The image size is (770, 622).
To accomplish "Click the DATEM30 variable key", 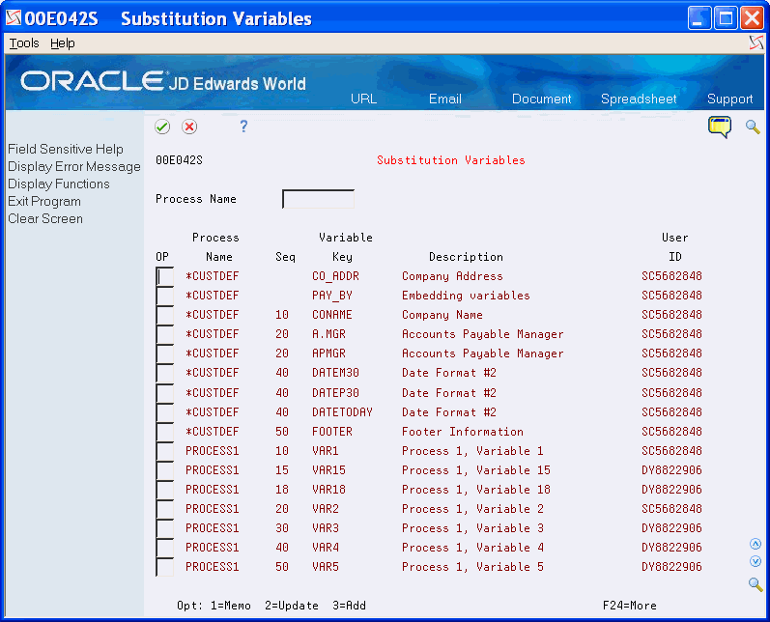I will pos(335,373).
